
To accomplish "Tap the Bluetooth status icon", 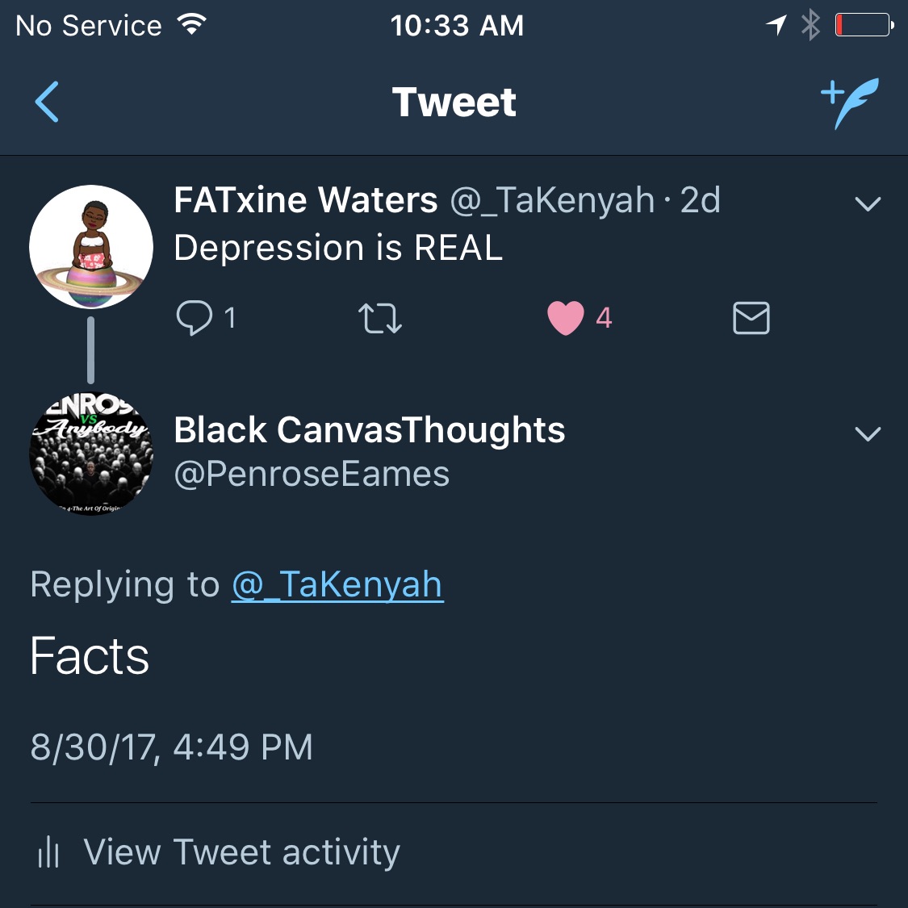I will pyautogui.click(x=810, y=26).
